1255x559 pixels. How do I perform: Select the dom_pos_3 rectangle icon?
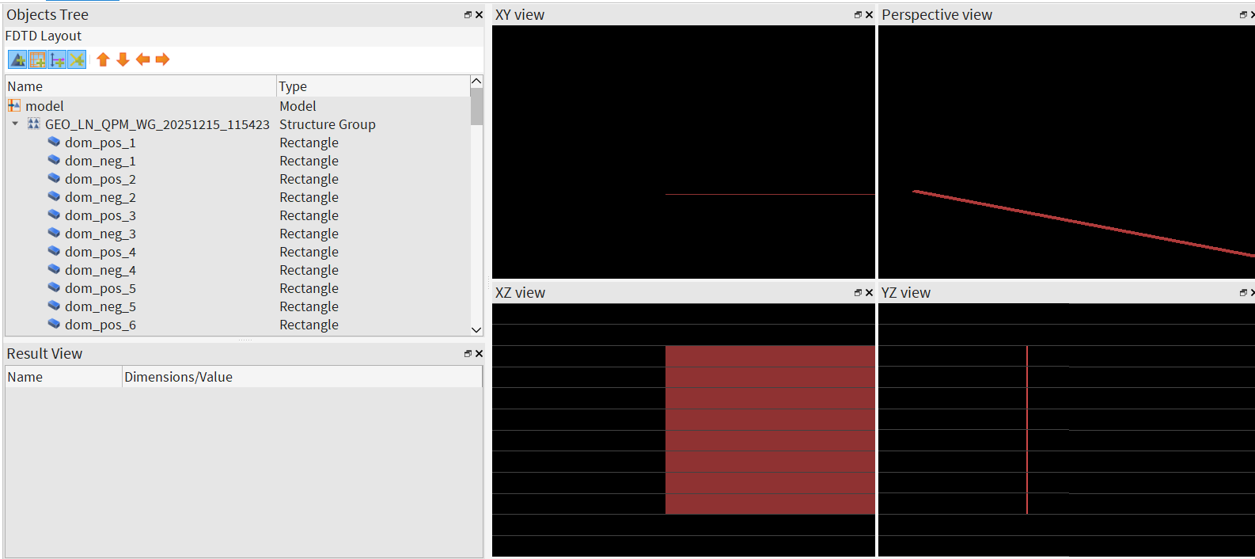54,215
